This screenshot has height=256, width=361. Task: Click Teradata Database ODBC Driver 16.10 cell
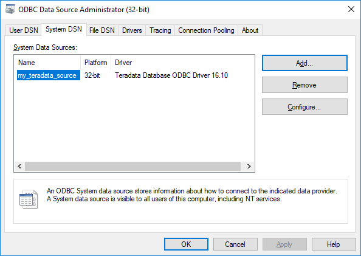point(171,75)
